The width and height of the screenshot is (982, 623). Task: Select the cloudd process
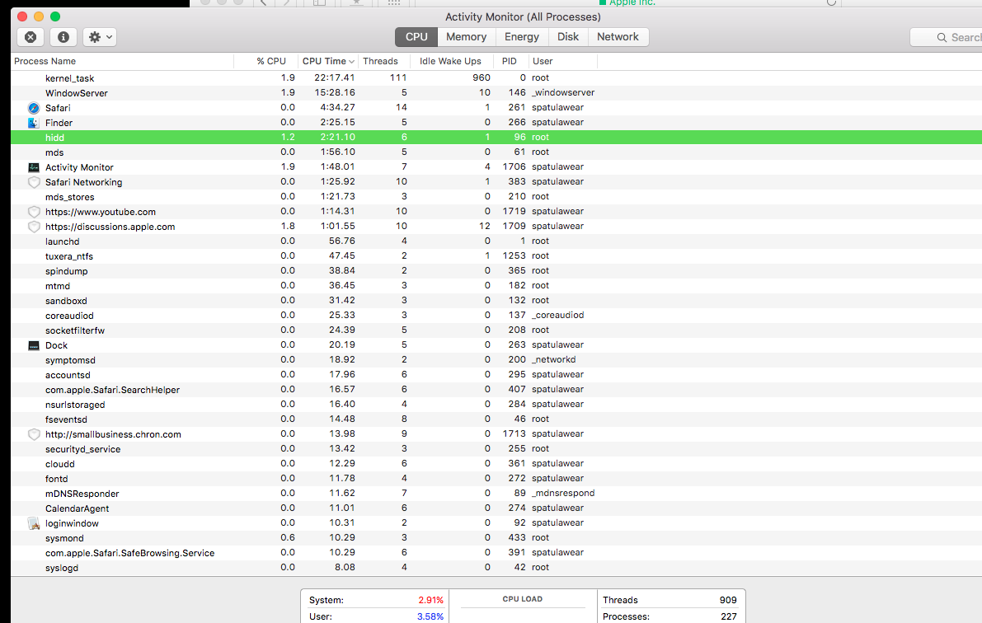(496, 464)
